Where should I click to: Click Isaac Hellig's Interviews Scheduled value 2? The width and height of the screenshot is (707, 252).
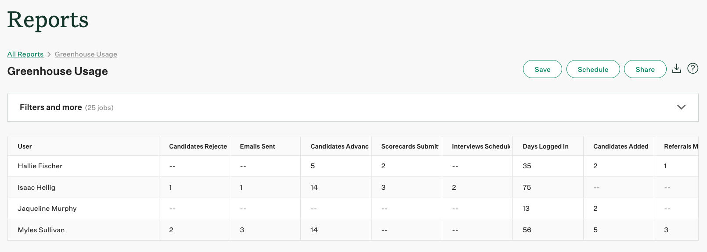[454, 188]
